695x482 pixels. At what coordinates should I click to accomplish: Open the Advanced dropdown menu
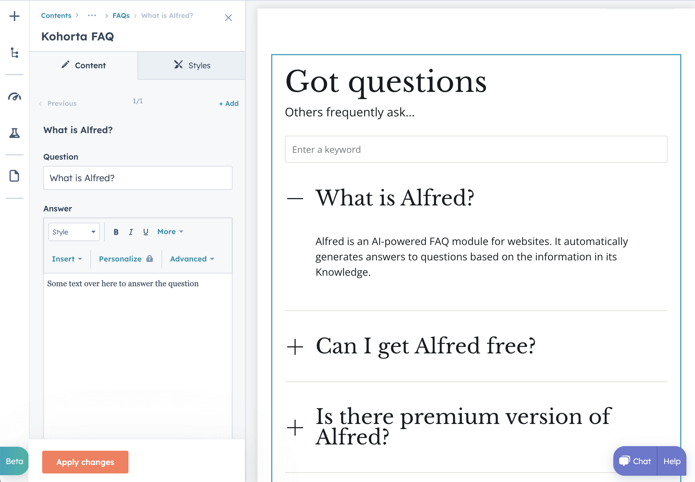pos(192,259)
